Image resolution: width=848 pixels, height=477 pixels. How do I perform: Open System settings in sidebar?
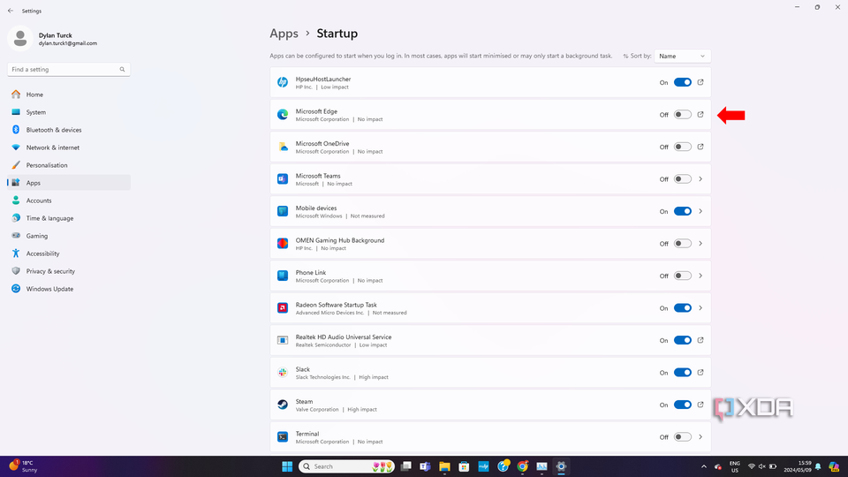[x=69, y=112]
